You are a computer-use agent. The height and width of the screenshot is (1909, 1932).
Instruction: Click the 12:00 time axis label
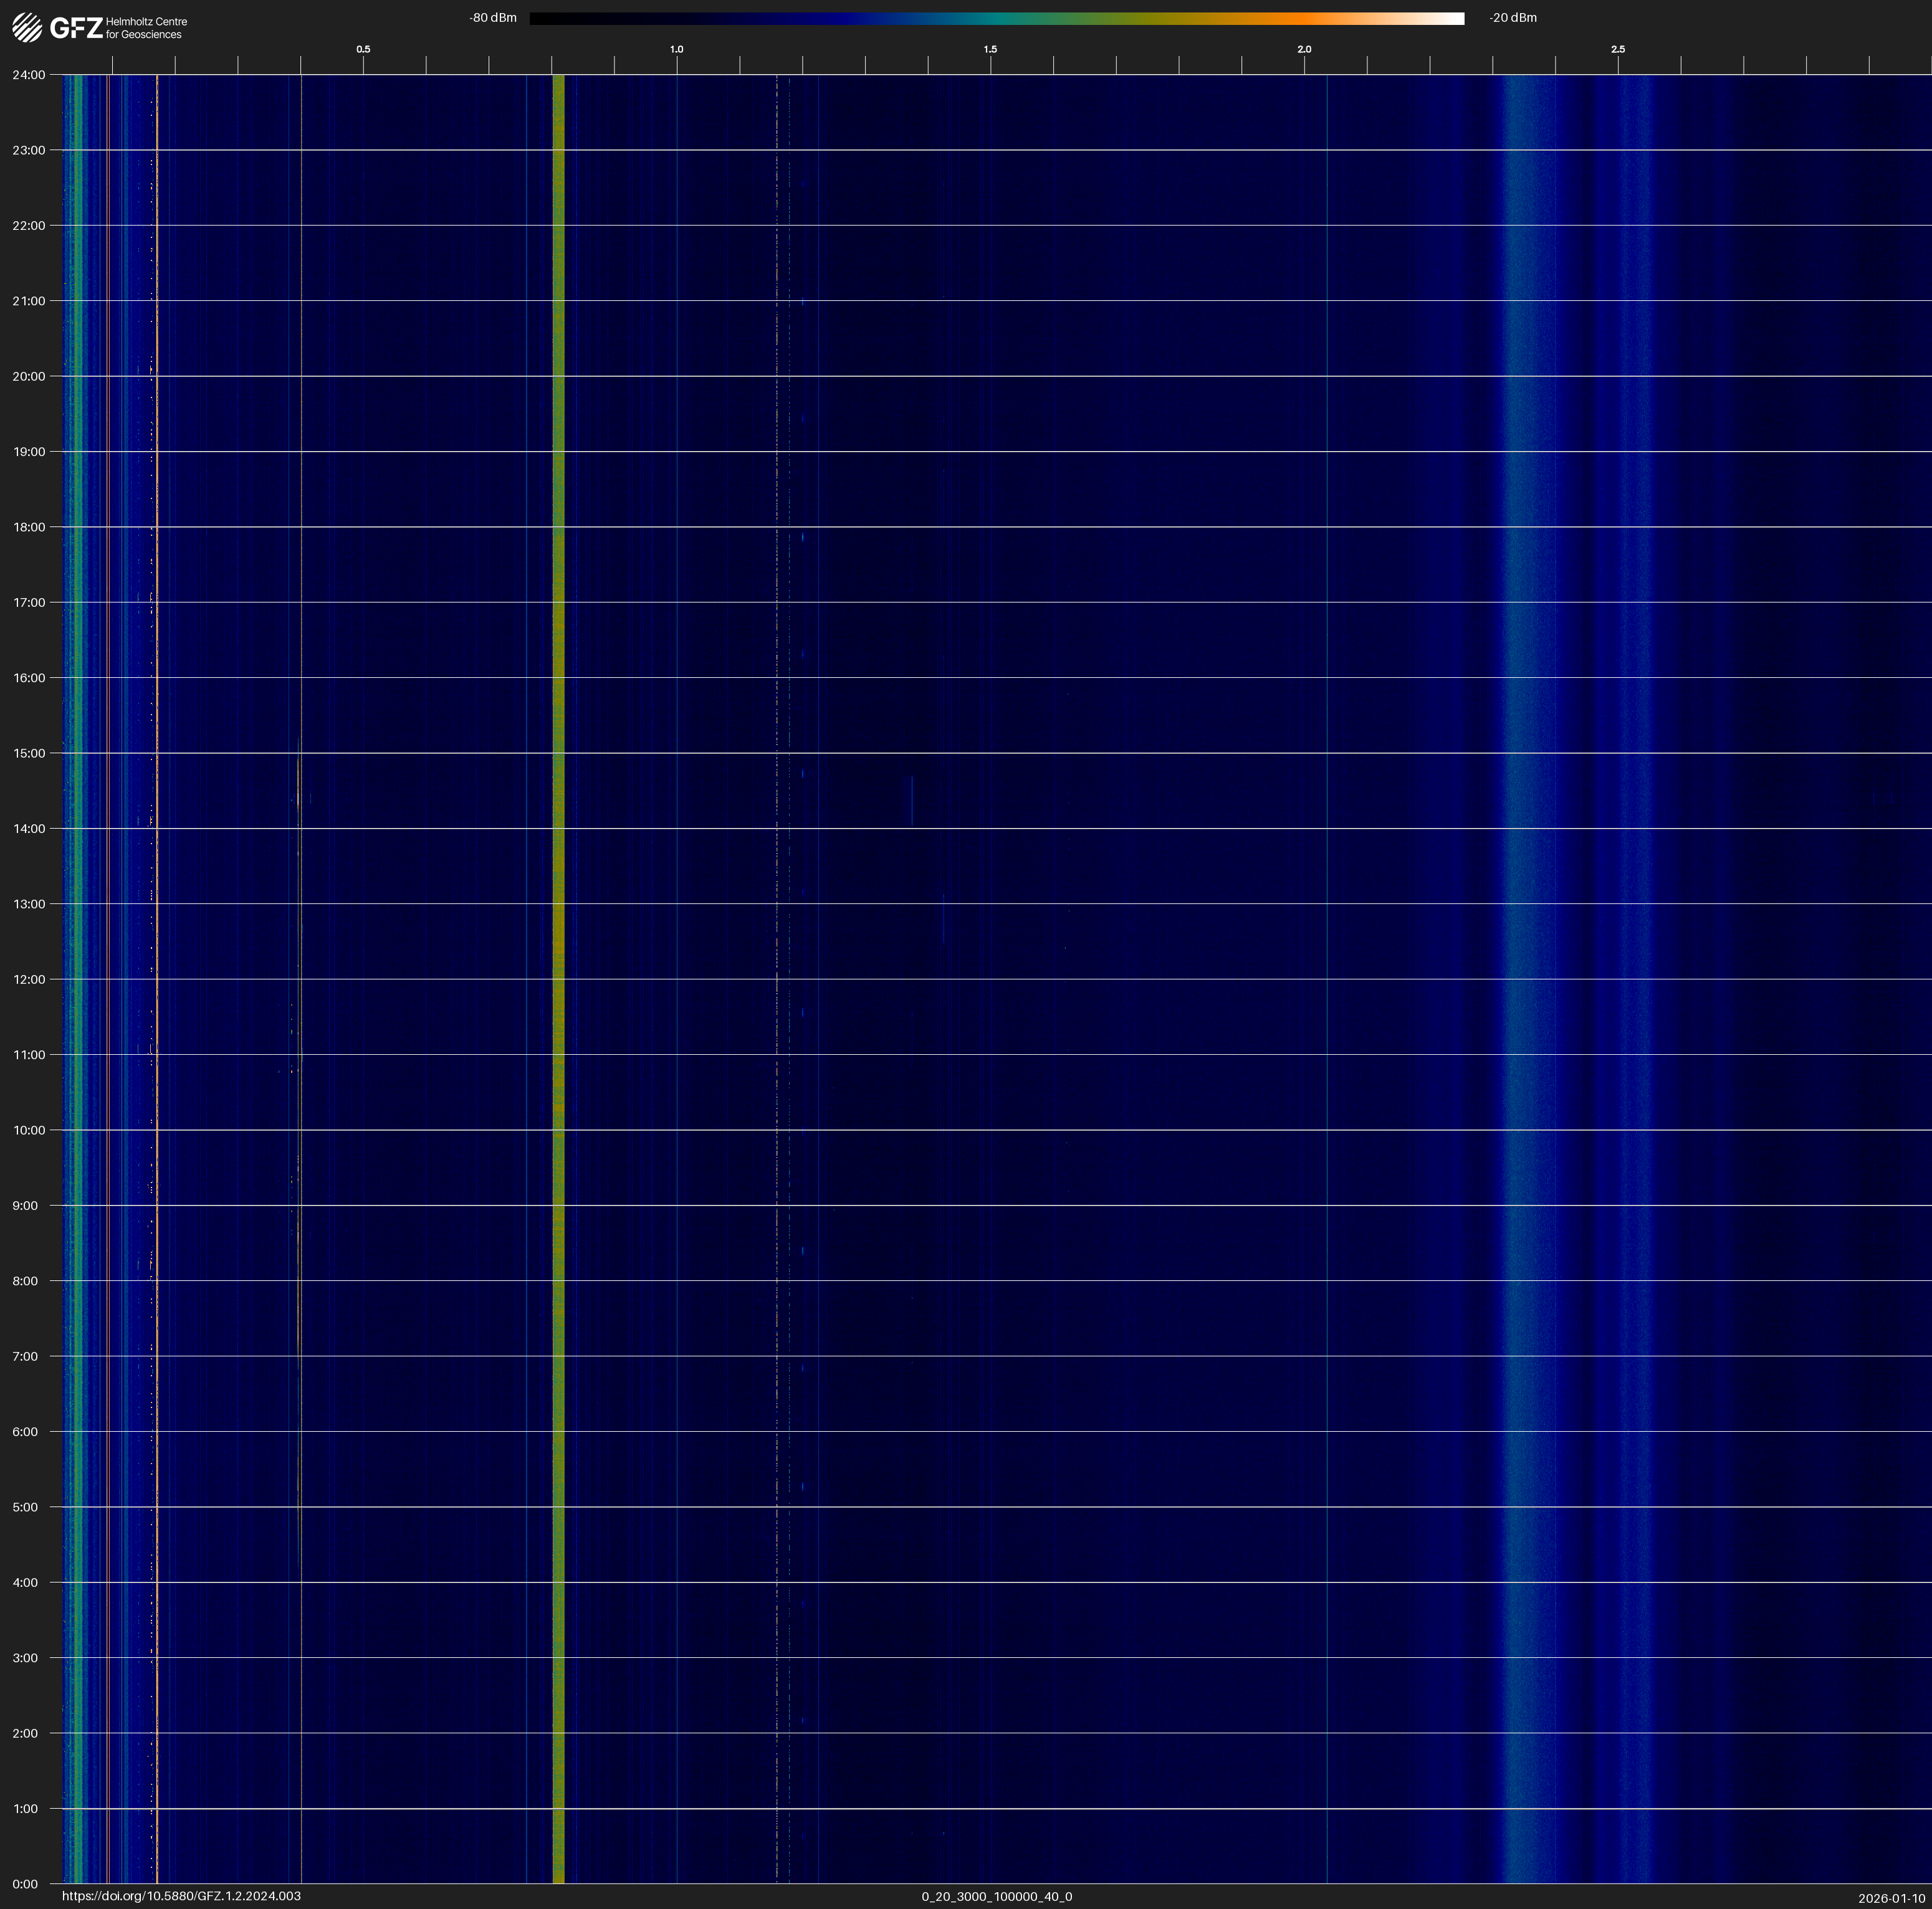click(x=29, y=979)
